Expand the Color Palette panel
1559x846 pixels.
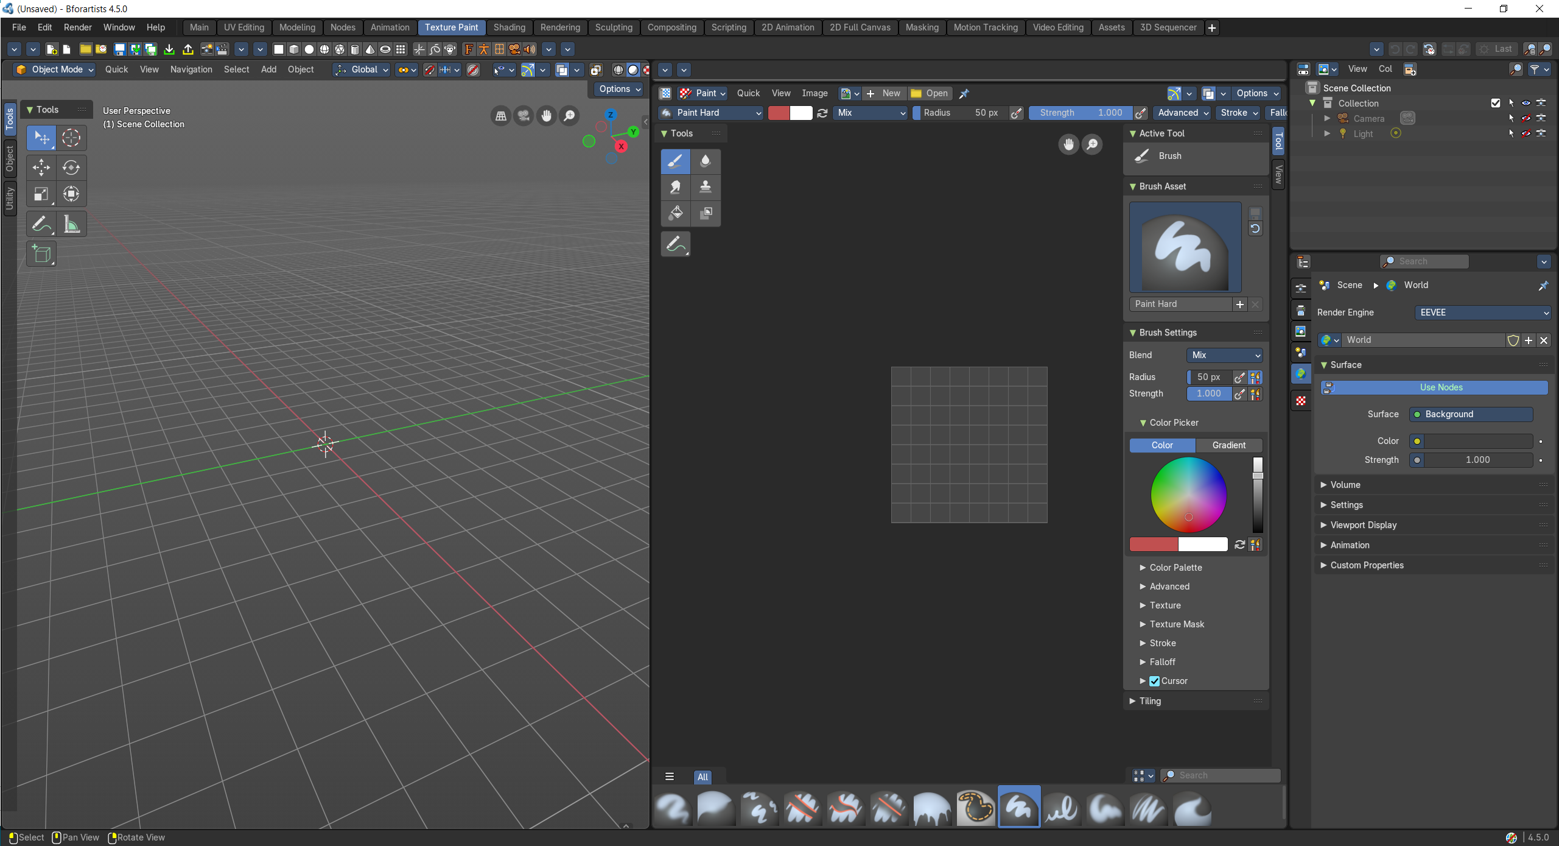pyautogui.click(x=1175, y=568)
